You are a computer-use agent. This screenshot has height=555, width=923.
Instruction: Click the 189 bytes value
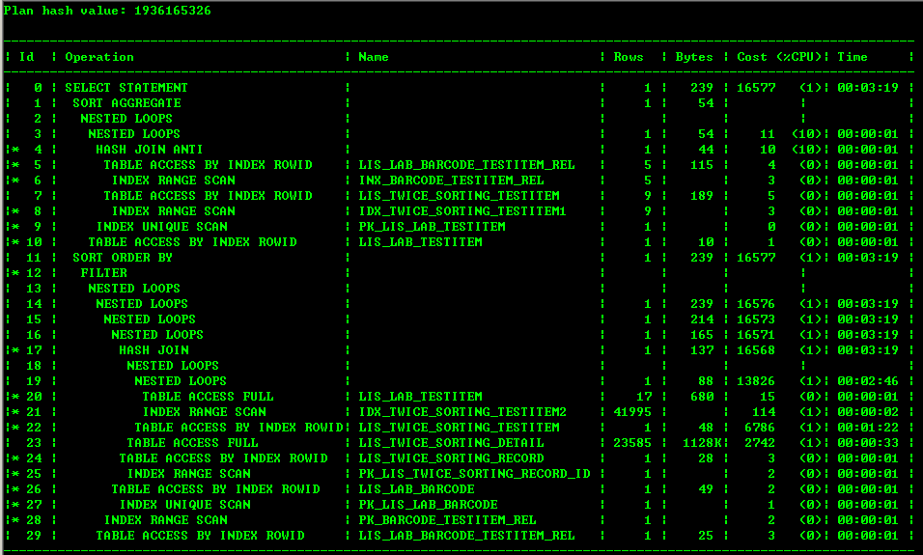pyautogui.click(x=702, y=196)
